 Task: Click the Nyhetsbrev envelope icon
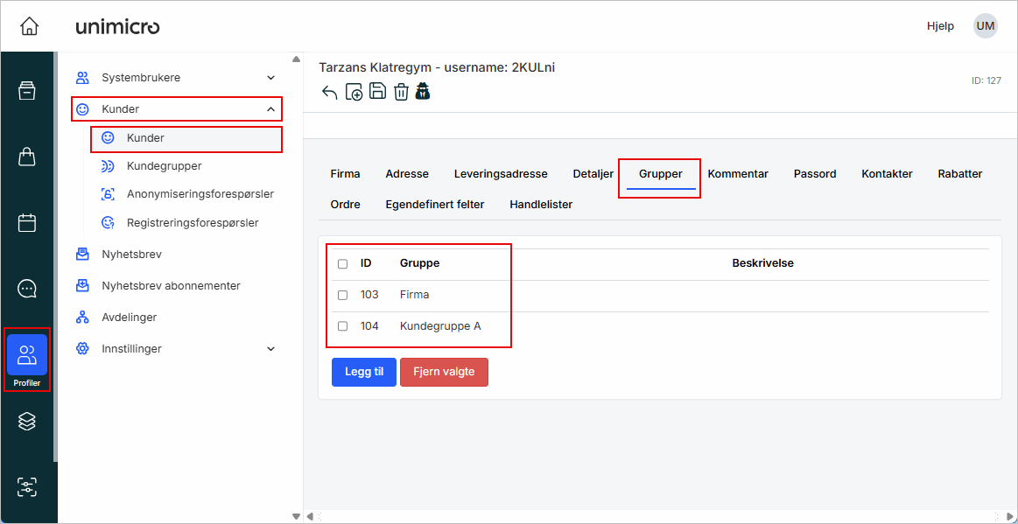click(x=82, y=255)
